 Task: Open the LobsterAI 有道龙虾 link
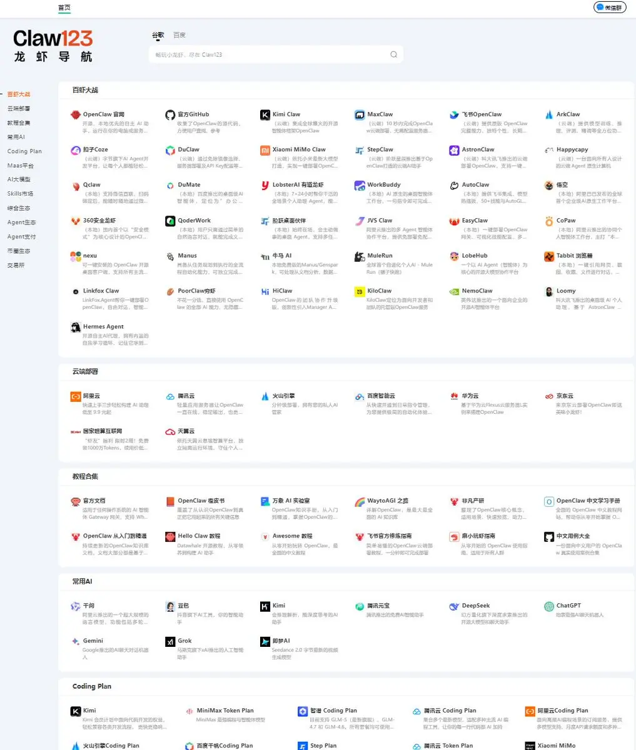click(x=298, y=185)
